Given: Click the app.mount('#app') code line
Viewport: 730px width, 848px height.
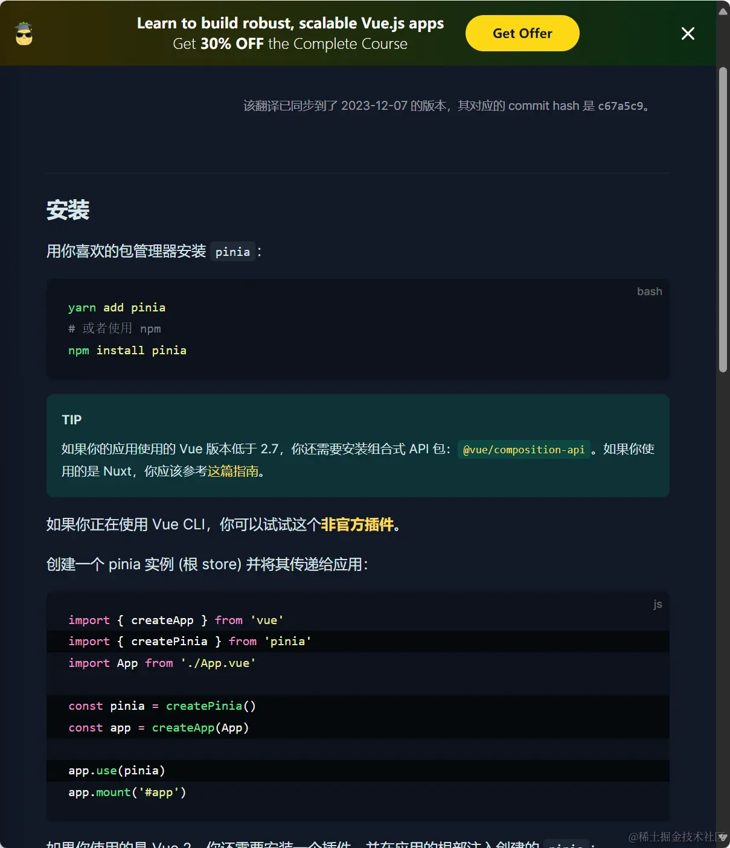Looking at the screenshot, I should (x=127, y=792).
